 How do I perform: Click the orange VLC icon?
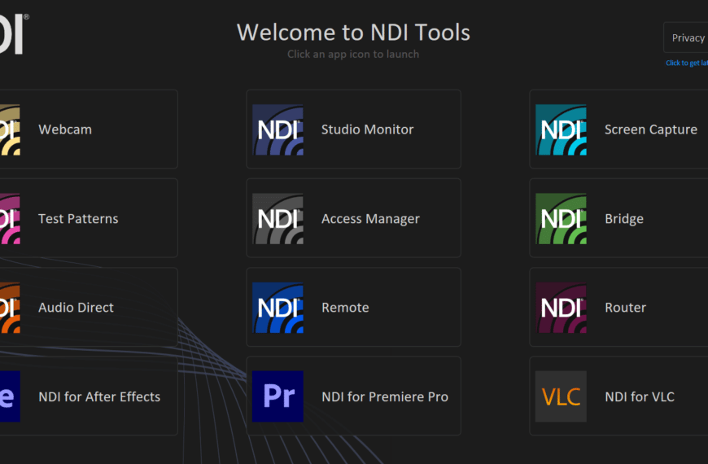(561, 396)
